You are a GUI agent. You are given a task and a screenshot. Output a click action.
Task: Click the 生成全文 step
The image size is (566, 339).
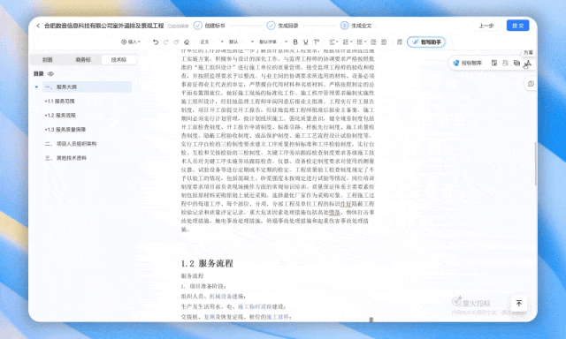[356, 26]
